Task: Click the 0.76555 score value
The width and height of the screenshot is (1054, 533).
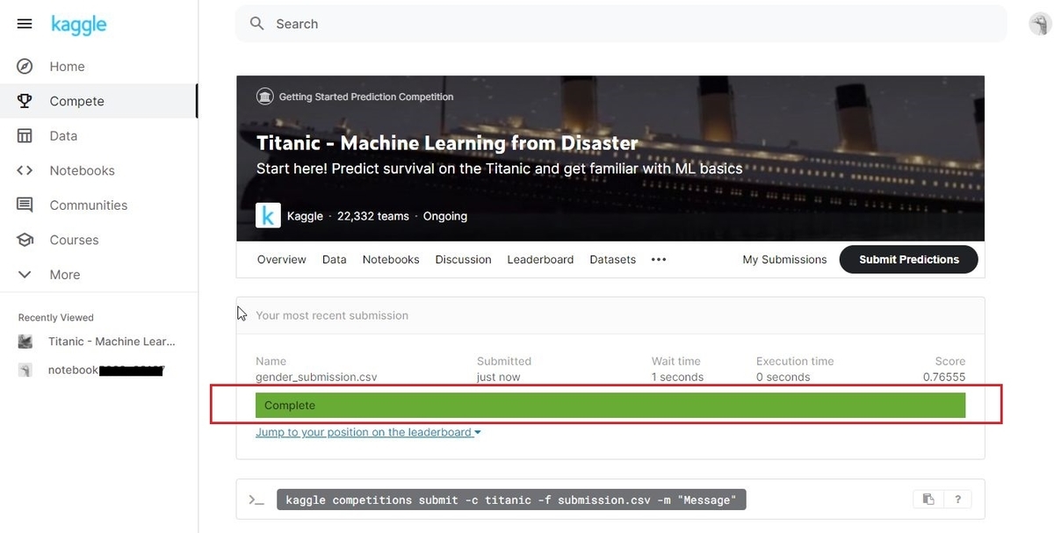Action: pos(944,377)
